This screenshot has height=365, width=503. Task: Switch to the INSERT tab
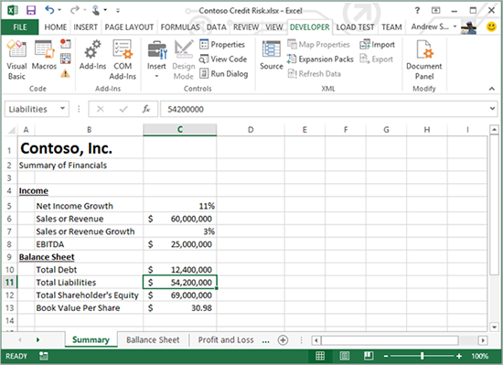pos(86,27)
